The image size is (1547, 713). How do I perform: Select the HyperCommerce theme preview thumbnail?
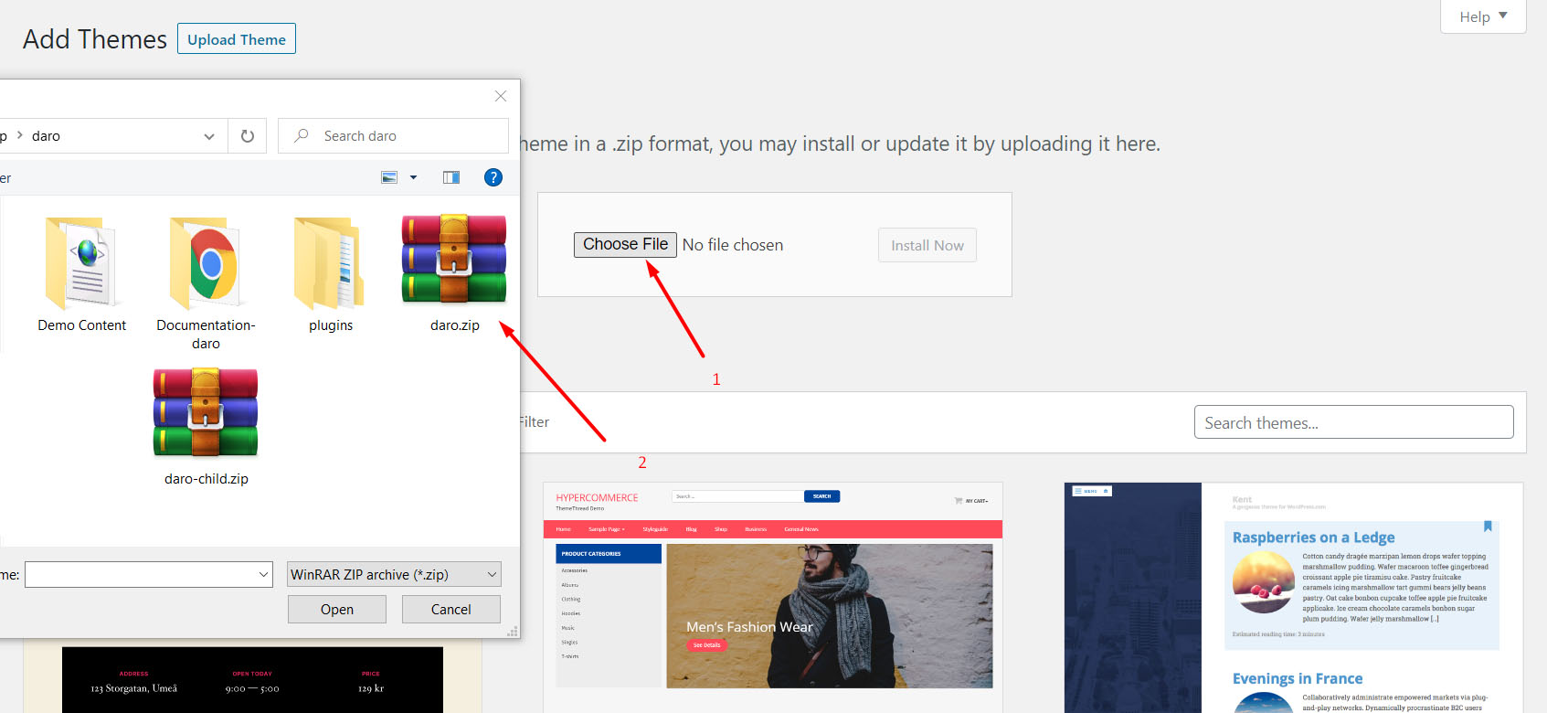(x=773, y=598)
